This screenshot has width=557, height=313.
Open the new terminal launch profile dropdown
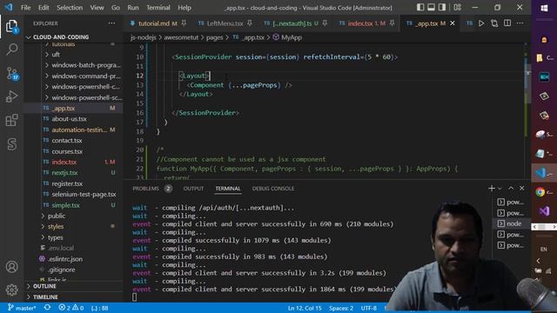click(x=500, y=189)
